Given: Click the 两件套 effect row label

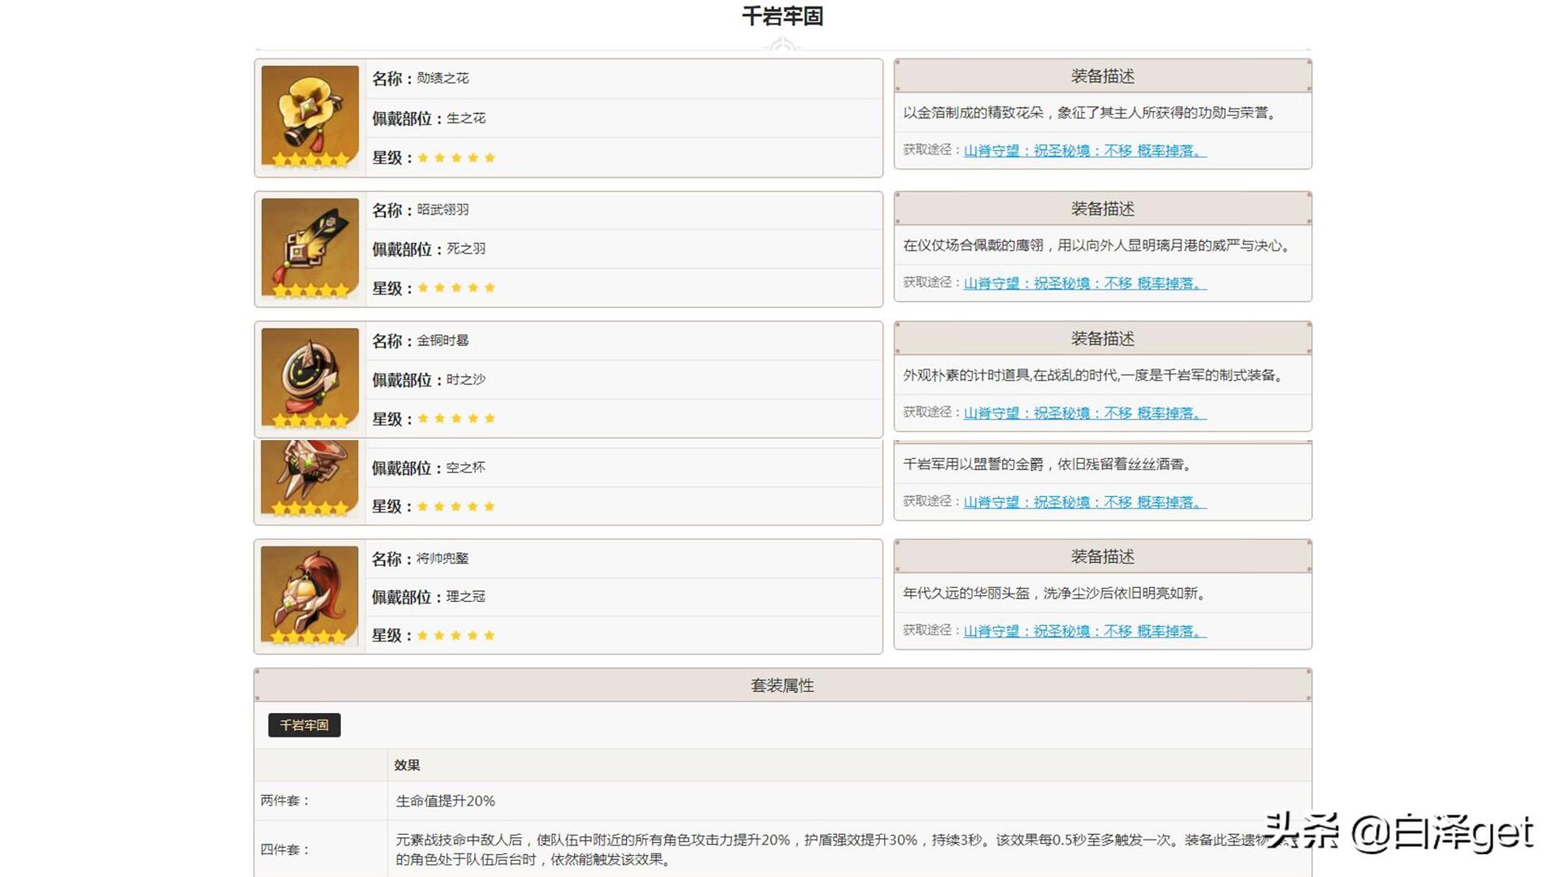Looking at the screenshot, I should (285, 801).
